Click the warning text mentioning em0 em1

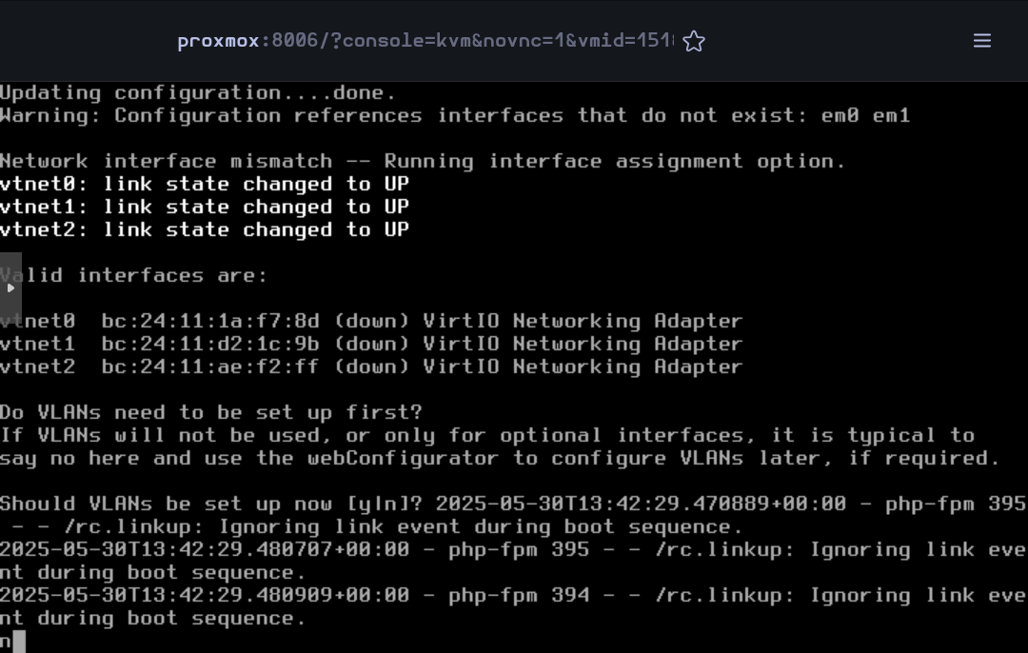[455, 115]
